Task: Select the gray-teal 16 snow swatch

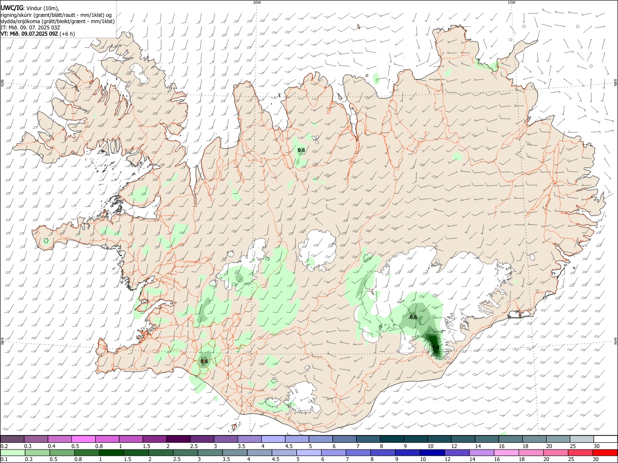Action: pyautogui.click(x=511, y=439)
